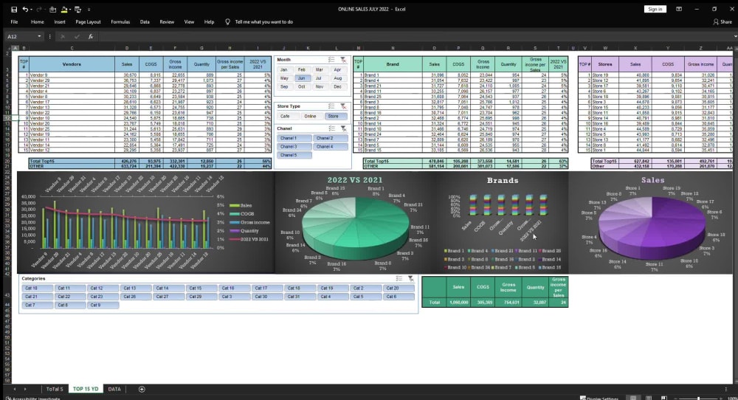
Task: Clear filter on Month slicer
Action: tap(343, 60)
